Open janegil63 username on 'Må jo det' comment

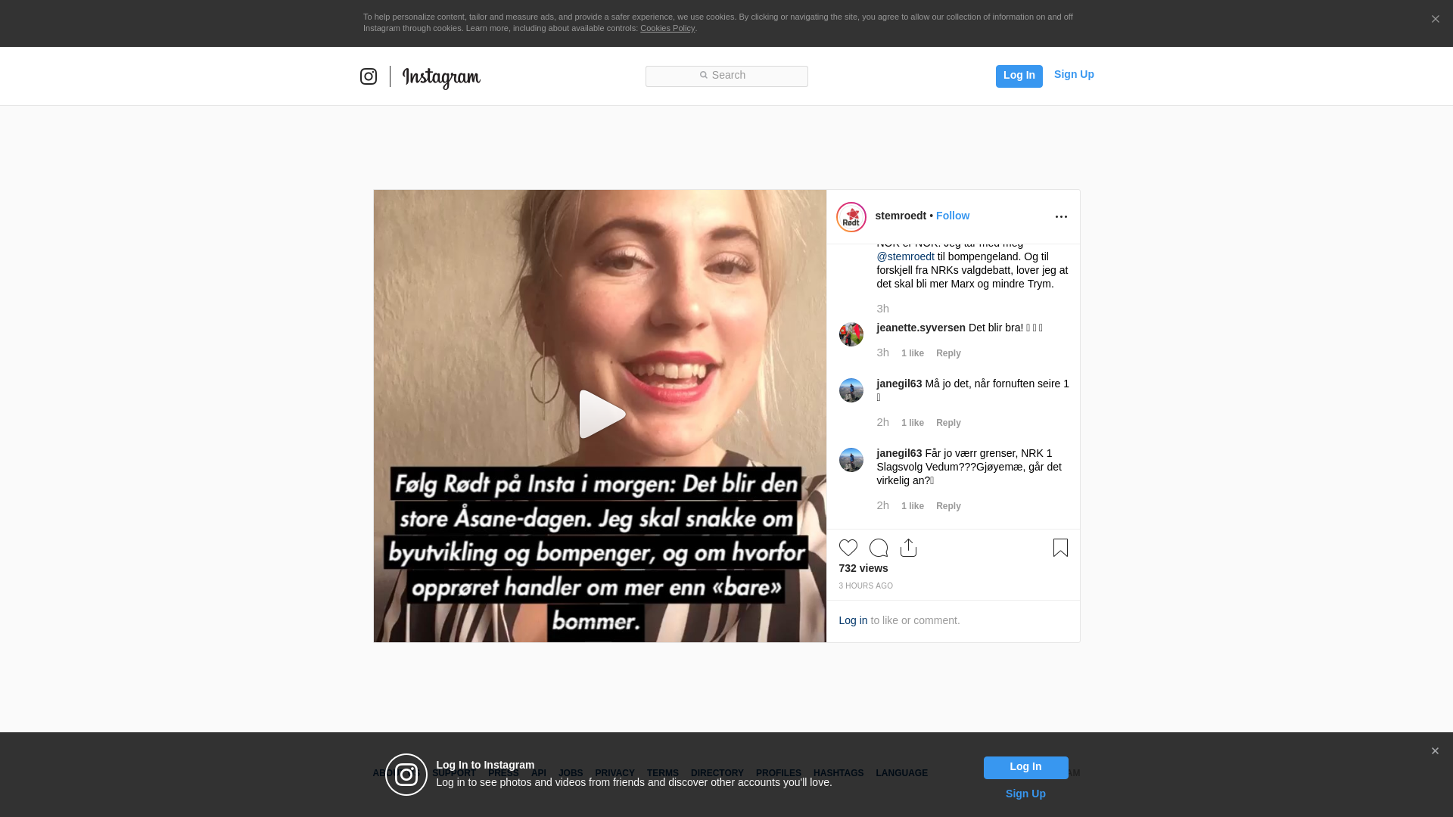[899, 384]
